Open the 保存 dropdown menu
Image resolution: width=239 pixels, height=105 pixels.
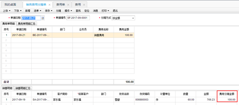point(49,11)
